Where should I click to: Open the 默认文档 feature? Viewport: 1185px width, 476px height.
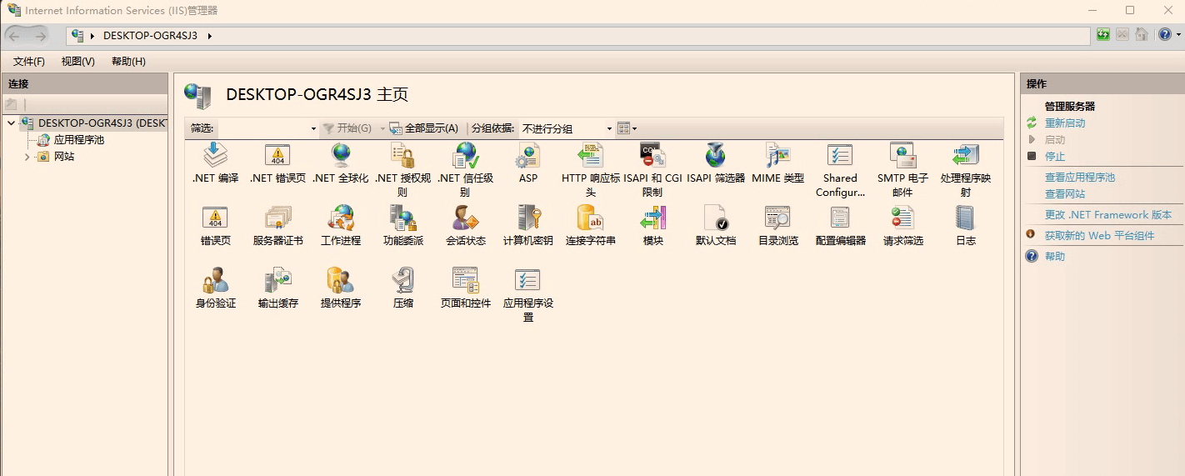tap(716, 226)
